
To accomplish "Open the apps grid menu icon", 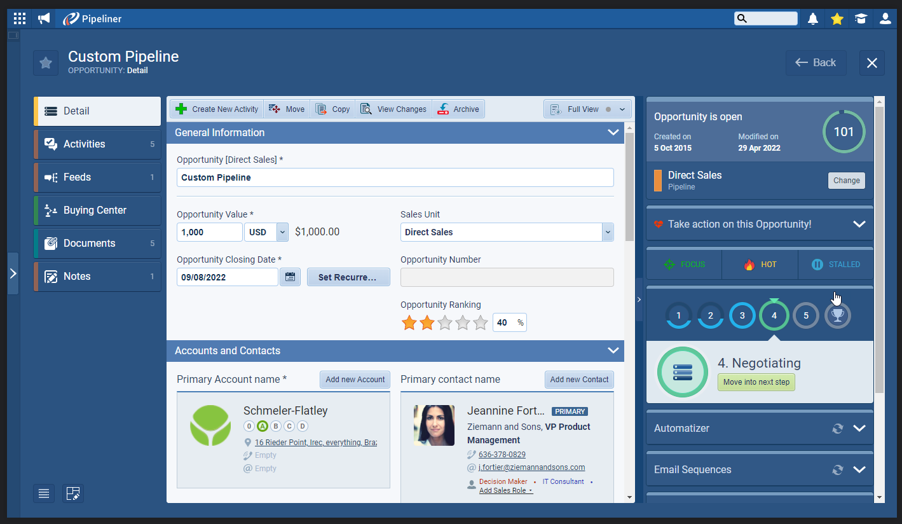I will pyautogui.click(x=20, y=18).
